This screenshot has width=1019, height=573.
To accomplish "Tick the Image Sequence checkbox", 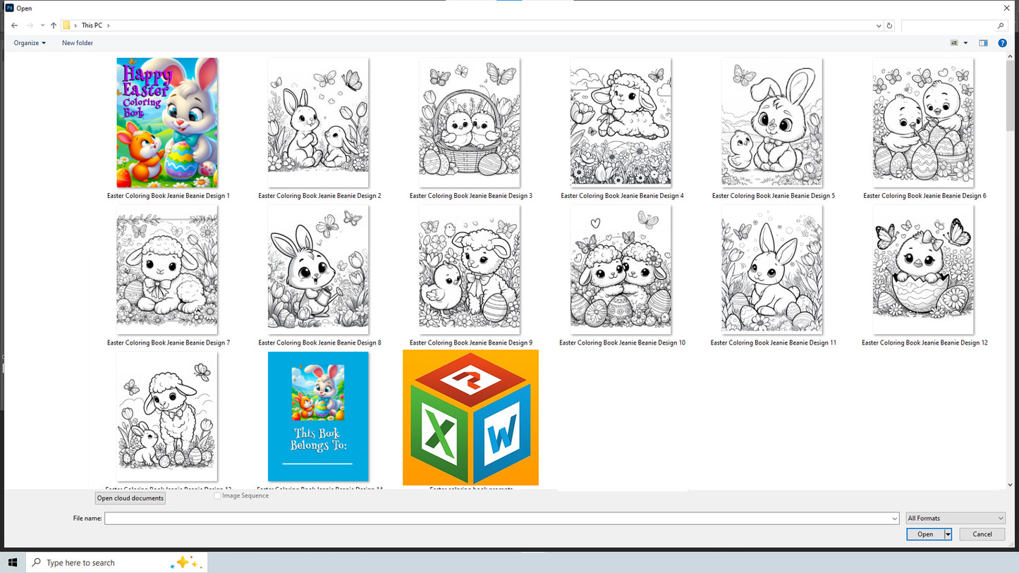I will click(x=217, y=496).
